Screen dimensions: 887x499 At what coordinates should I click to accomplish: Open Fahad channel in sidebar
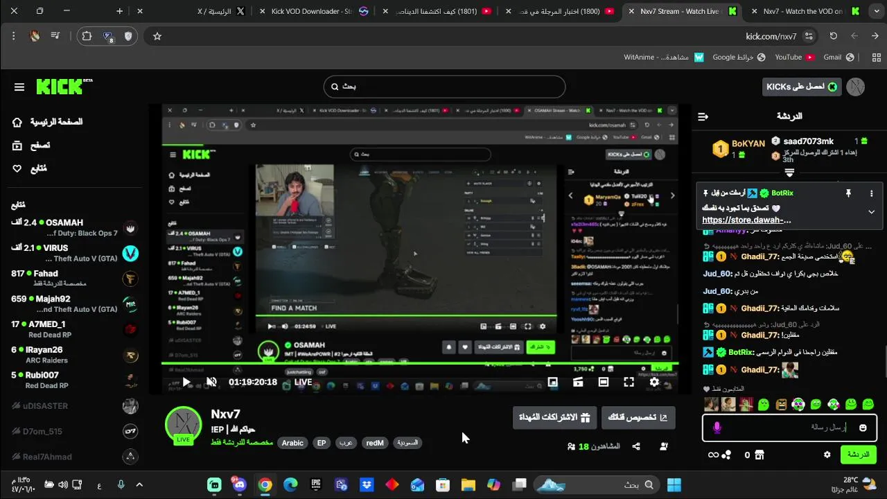point(74,279)
